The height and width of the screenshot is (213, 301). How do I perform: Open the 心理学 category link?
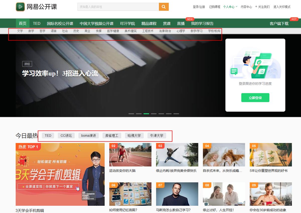181,31
